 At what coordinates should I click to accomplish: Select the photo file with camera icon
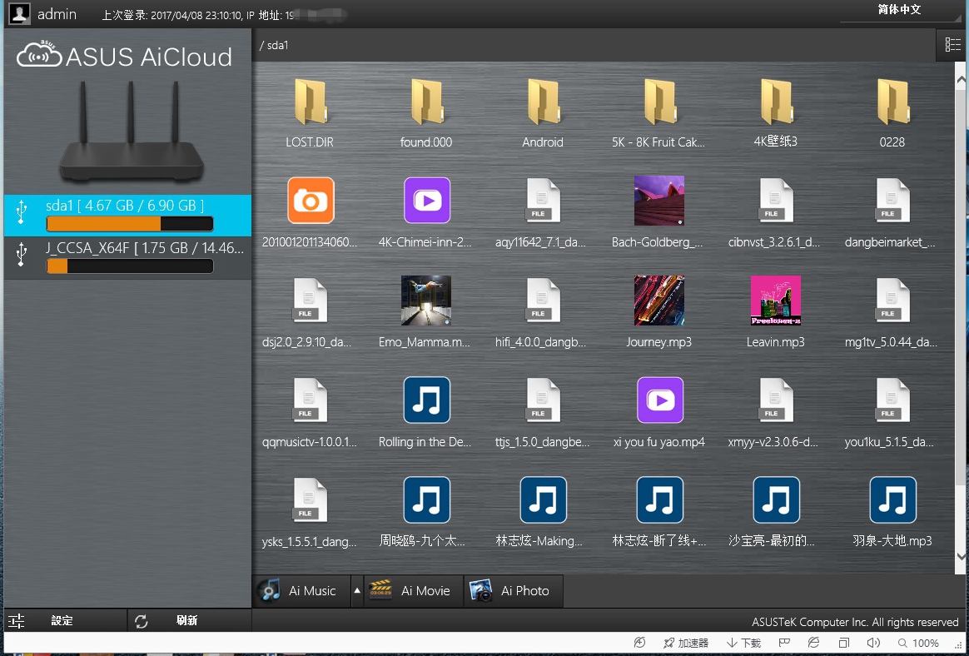pyautogui.click(x=310, y=201)
